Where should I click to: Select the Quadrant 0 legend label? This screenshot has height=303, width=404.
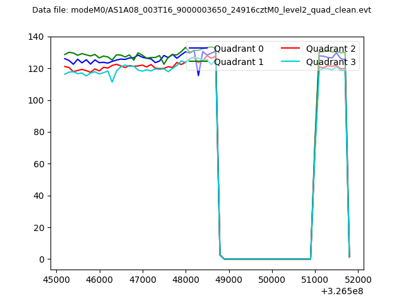click(x=239, y=49)
